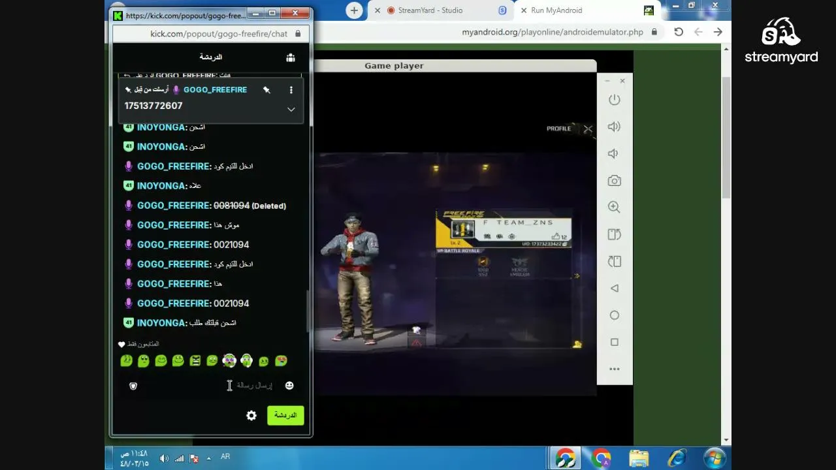Insert the heart-eyes emote
The width and height of the screenshot is (836, 470).
pyautogui.click(x=281, y=360)
